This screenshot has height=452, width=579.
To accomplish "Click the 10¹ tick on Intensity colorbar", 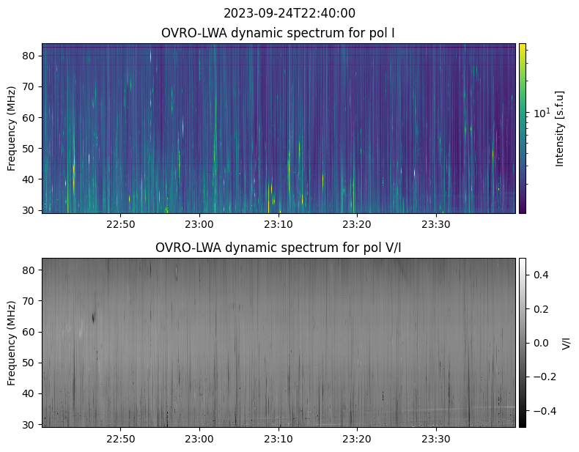I will 541,113.
